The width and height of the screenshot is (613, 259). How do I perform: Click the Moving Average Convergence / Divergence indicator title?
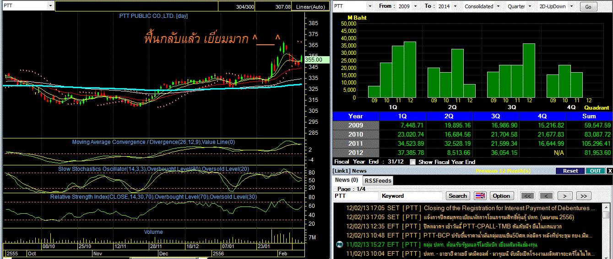(153, 142)
